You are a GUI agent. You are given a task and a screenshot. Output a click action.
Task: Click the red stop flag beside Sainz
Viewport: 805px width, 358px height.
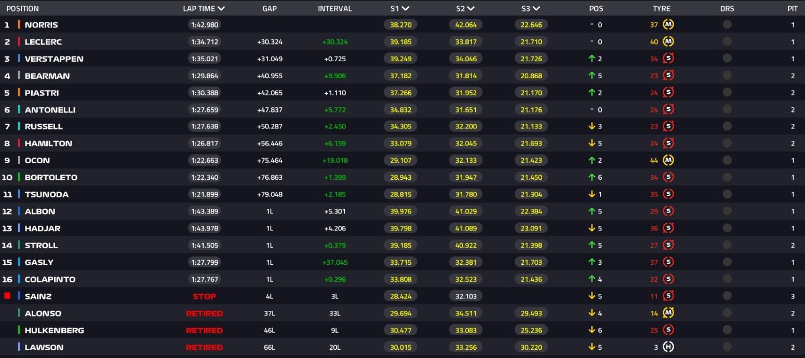click(x=7, y=296)
